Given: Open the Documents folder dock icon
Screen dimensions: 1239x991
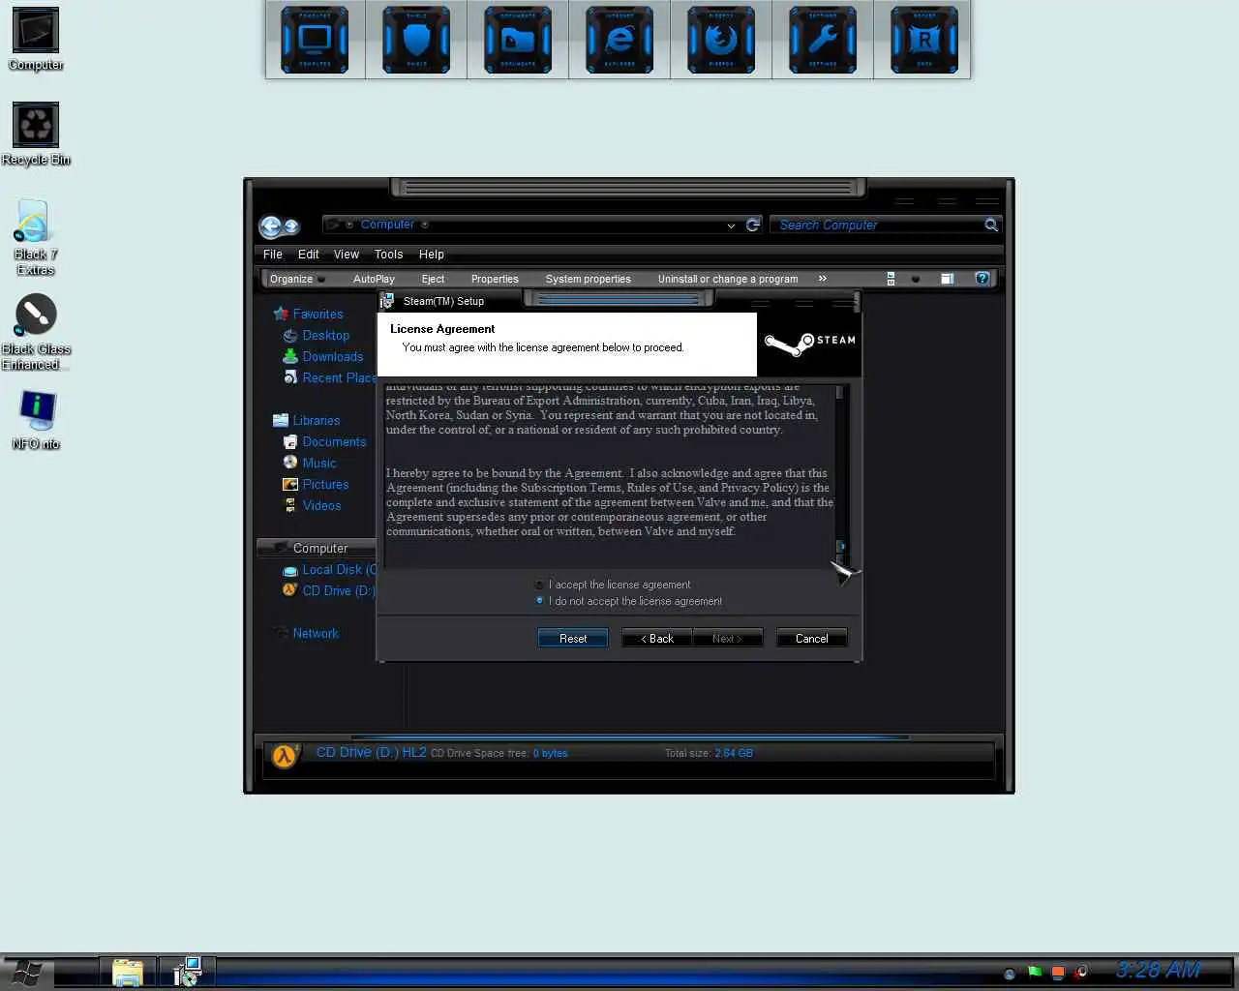Looking at the screenshot, I should tap(518, 40).
